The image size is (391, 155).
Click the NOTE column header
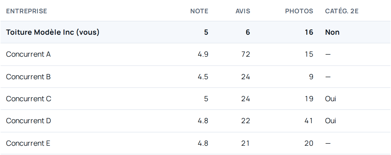coord(199,11)
